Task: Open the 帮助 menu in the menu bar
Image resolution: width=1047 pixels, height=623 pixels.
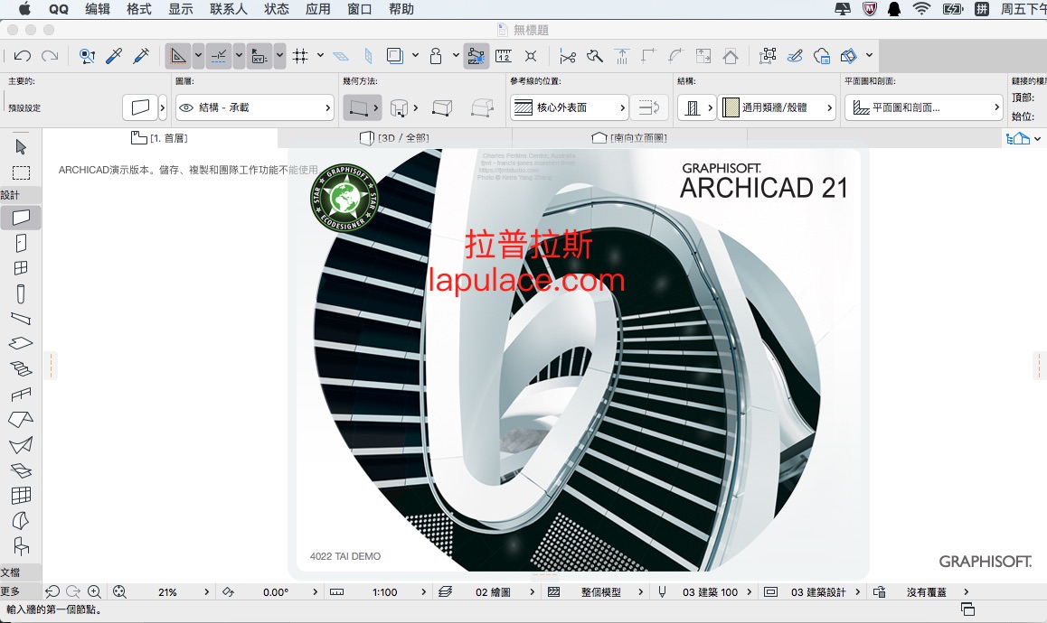Action: point(401,9)
